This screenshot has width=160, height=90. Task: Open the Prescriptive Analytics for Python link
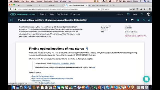coord(63,64)
